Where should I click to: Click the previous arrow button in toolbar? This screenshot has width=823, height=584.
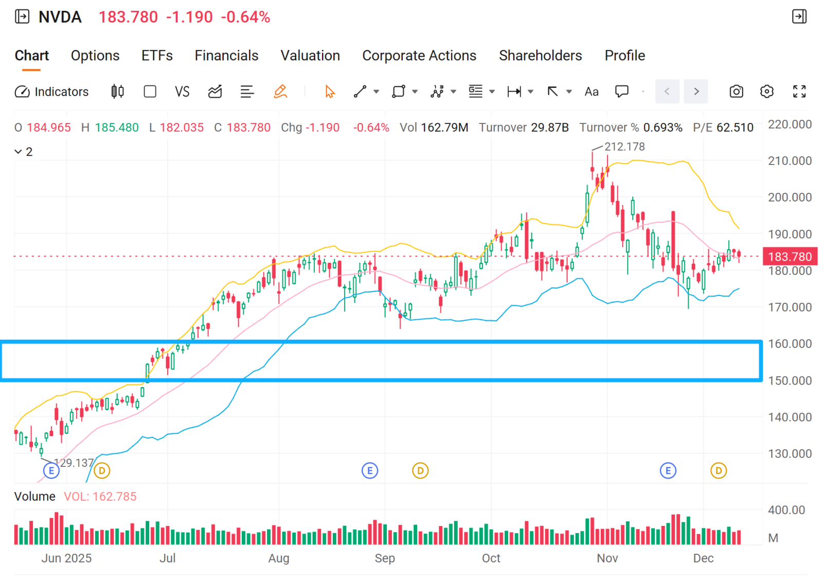(667, 92)
